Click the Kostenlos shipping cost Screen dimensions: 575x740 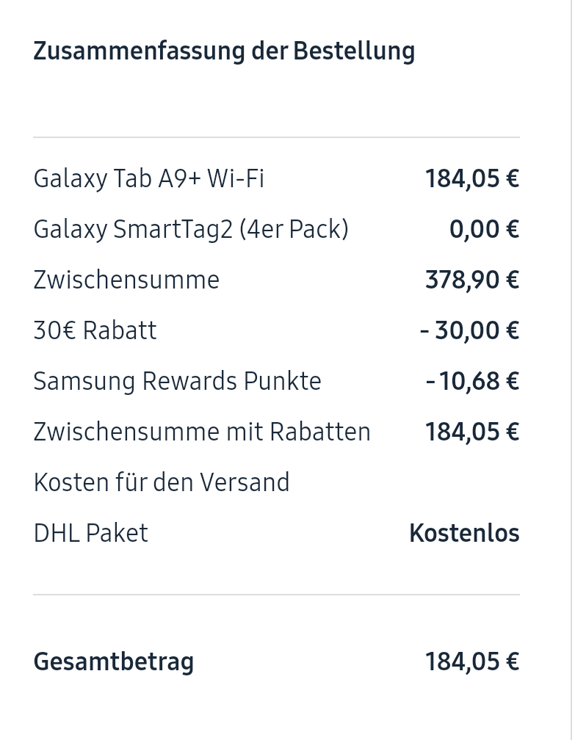[464, 533]
